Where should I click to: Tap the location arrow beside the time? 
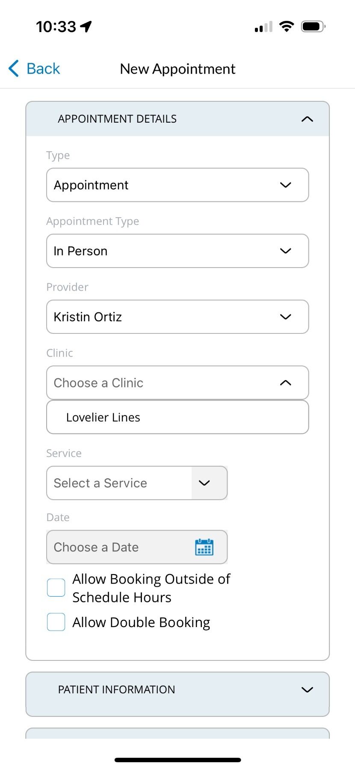pyautogui.click(x=86, y=27)
